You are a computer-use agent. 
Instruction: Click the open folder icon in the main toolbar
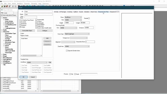pyautogui.click(x=2, y=6)
